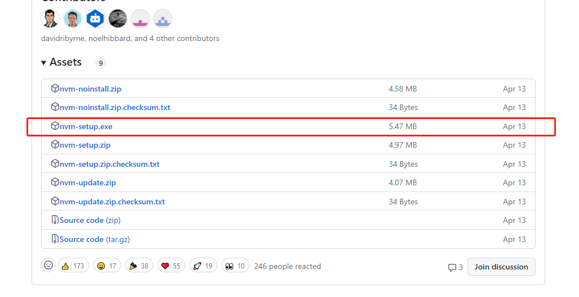579x297 pixels.
Task: Open nvm-setup.zip.checksum.txt file
Action: [x=109, y=164]
